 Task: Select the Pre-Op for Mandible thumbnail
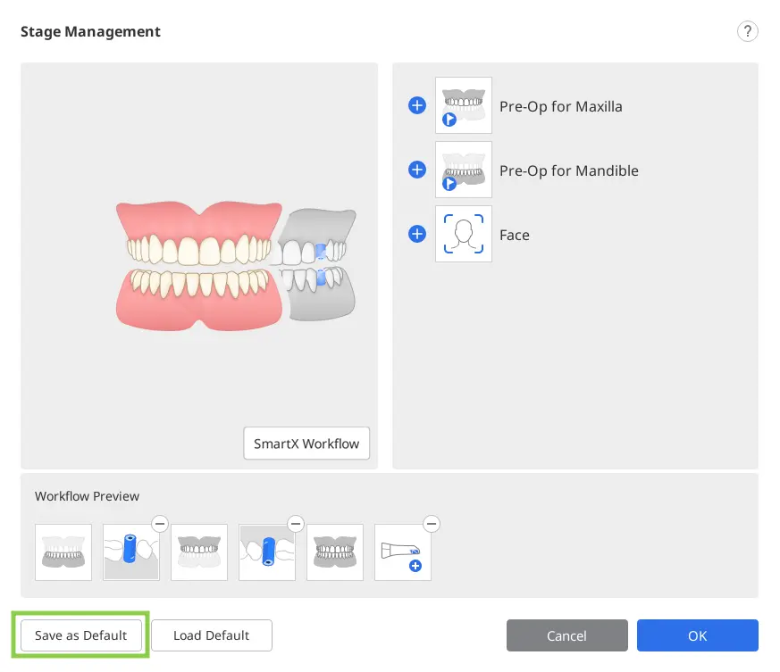(x=463, y=170)
